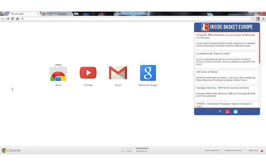The image size is (266, 166).
Task: Expand the Récemment fermés dropdown
Action: [234, 150]
